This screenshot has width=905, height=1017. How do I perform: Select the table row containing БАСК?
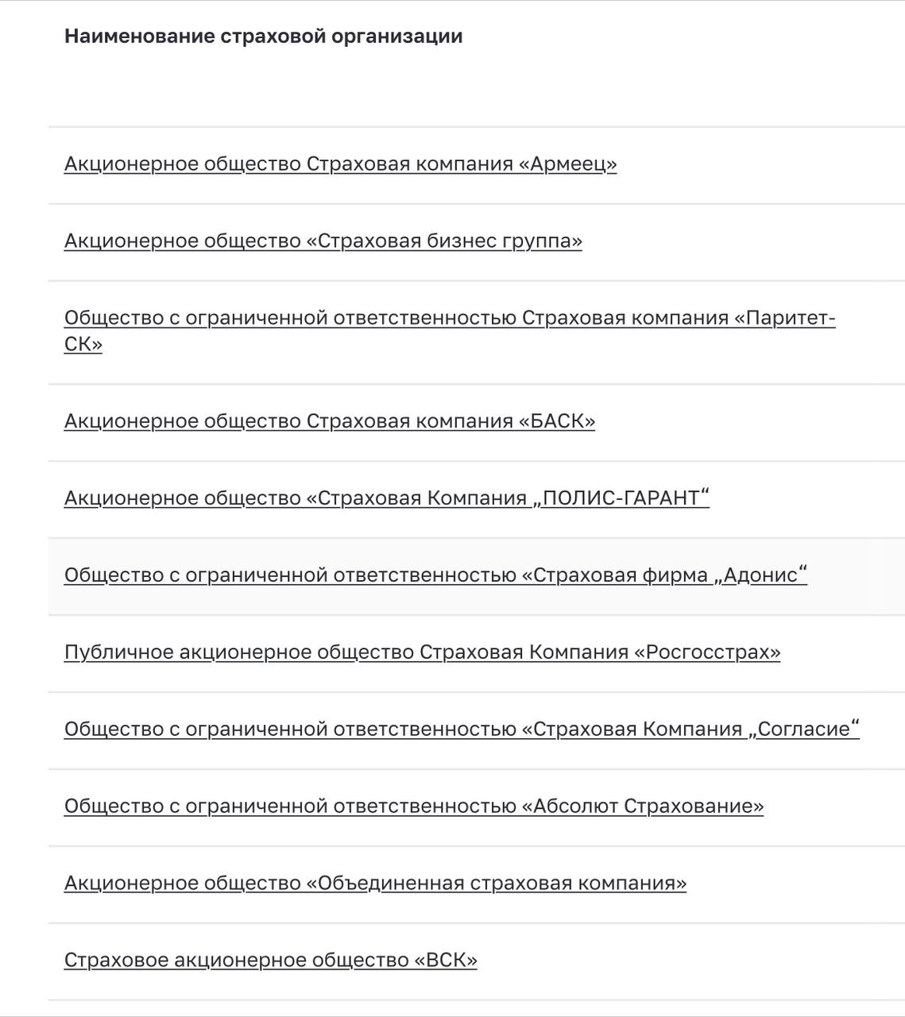coord(476,422)
